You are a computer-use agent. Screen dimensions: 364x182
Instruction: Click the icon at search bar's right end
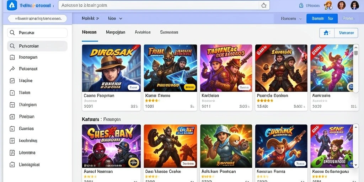coord(264,5)
